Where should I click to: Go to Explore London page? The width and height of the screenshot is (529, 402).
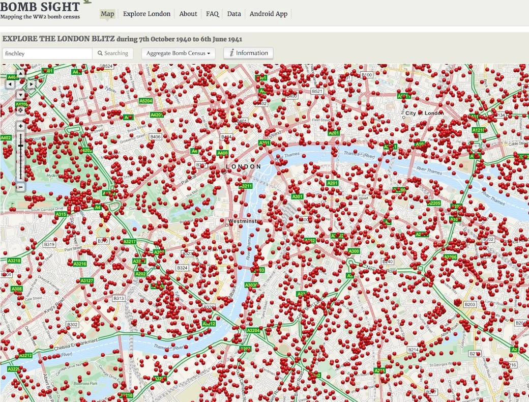pyautogui.click(x=146, y=14)
